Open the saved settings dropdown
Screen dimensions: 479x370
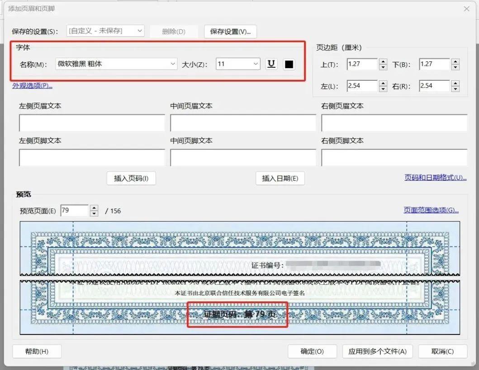coord(140,31)
